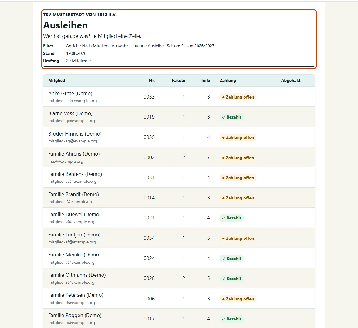Click Familie Ahrens's 'Zahlung offen' badge
The width and height of the screenshot is (358, 328).
click(238, 158)
